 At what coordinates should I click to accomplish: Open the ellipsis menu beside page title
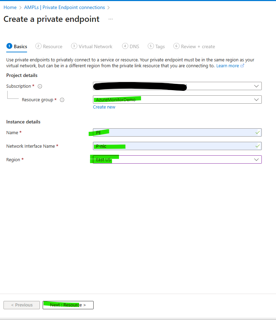click(111, 19)
